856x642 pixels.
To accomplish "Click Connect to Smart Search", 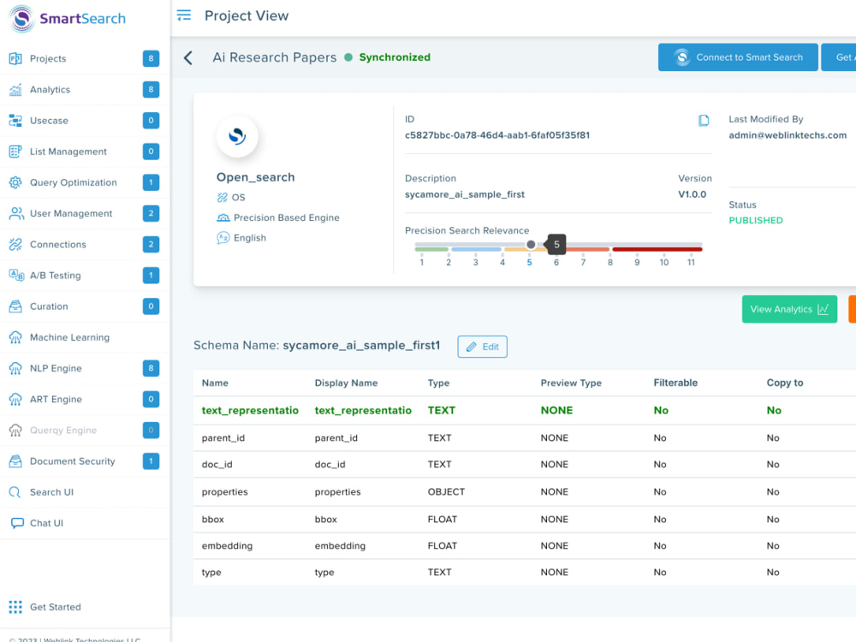I will (x=738, y=56).
